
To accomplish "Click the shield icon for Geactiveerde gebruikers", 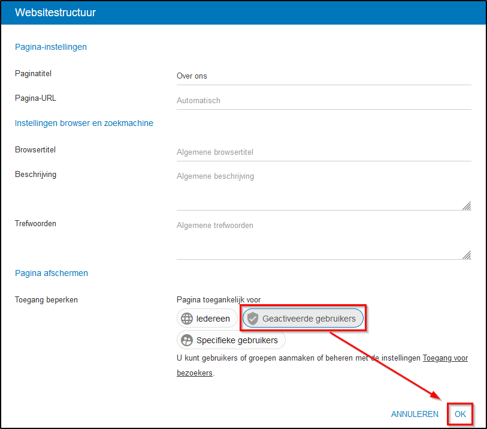I will [x=253, y=319].
